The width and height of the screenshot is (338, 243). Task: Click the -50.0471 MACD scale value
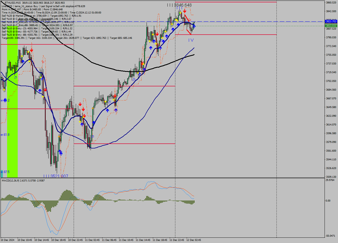tap(331, 236)
